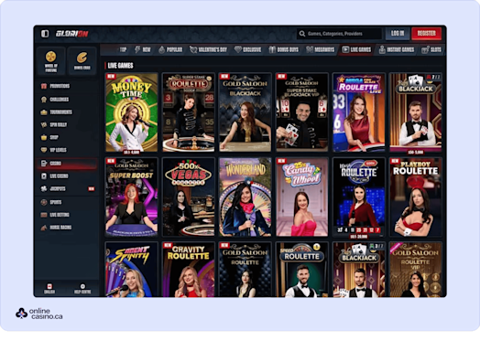The width and height of the screenshot is (480, 340).
Task: Switch to the Top category tab
Action: click(123, 49)
